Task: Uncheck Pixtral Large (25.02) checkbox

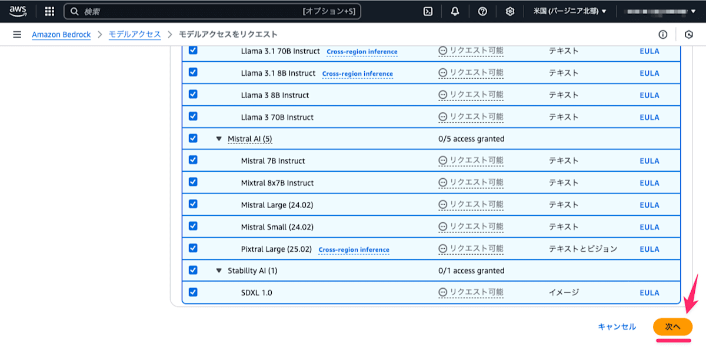Action: pyautogui.click(x=193, y=248)
